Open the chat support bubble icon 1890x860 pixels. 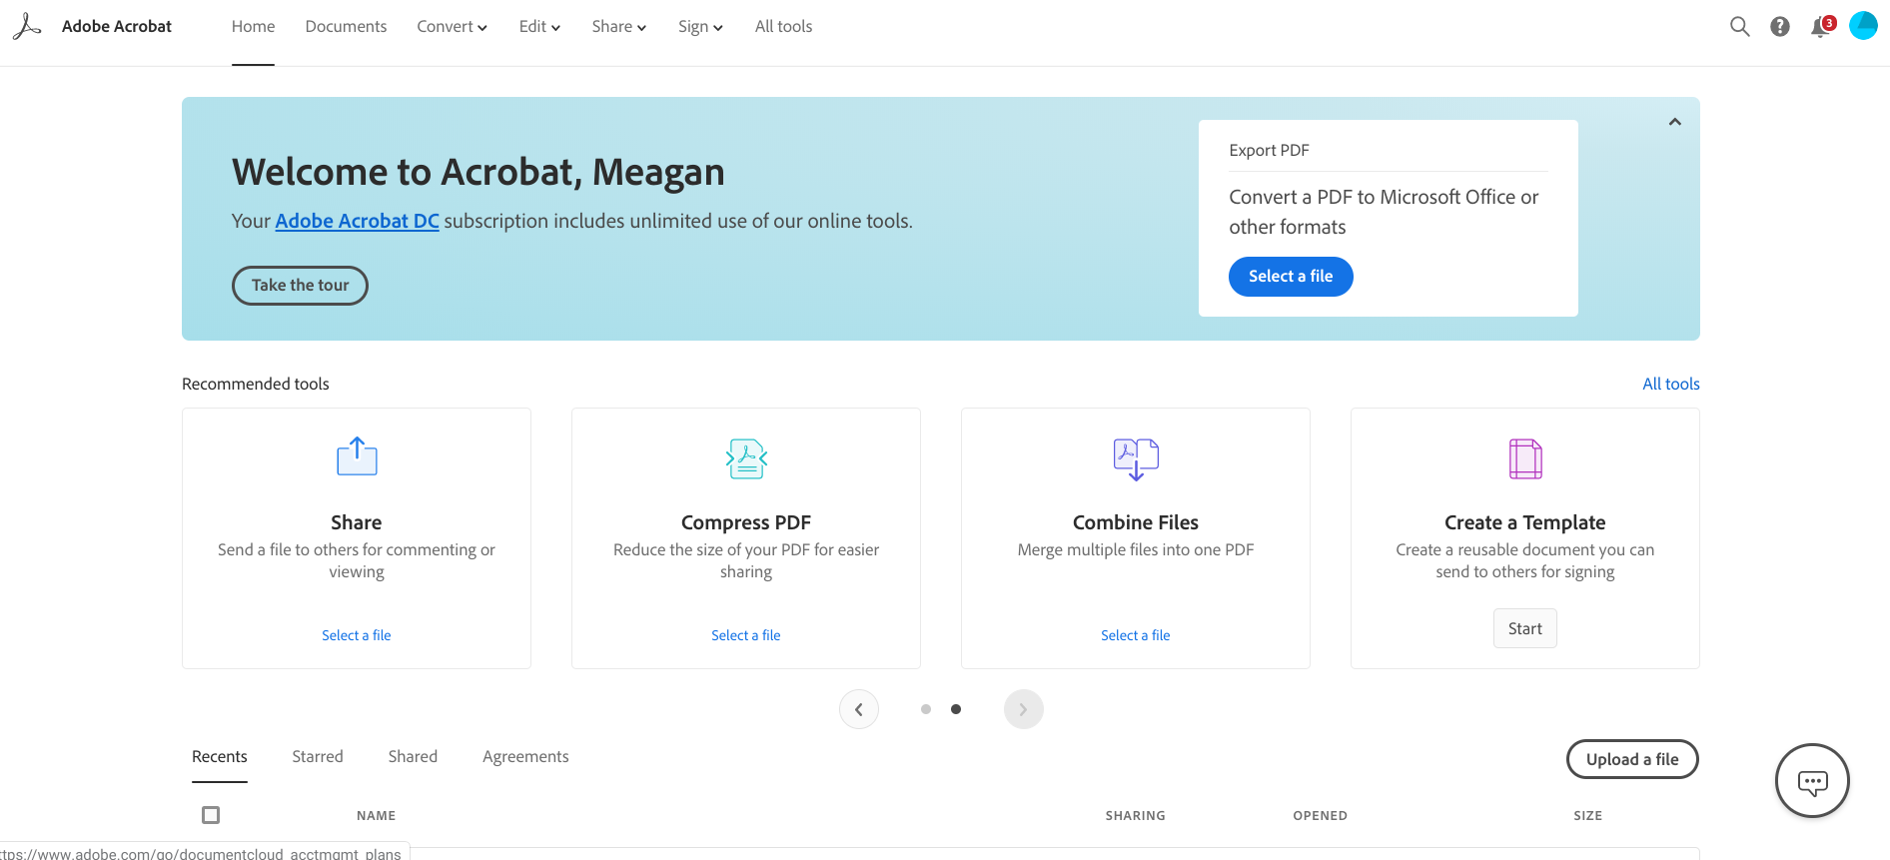coord(1812,781)
